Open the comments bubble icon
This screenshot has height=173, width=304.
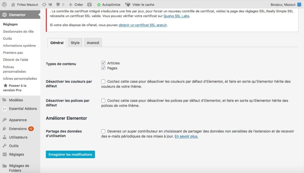pos(58,5)
